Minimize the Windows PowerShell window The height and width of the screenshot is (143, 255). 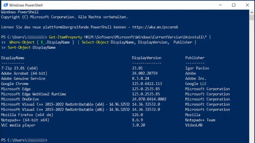point(220,5)
